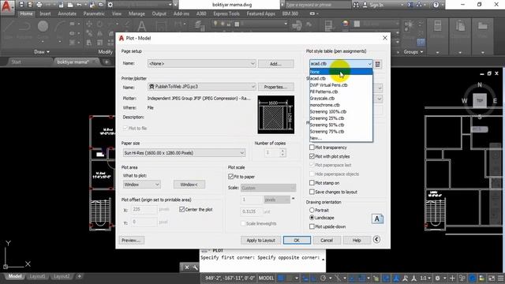Click the Help question mark icon
This screenshot has height=284, width=505.
pos(436,5)
